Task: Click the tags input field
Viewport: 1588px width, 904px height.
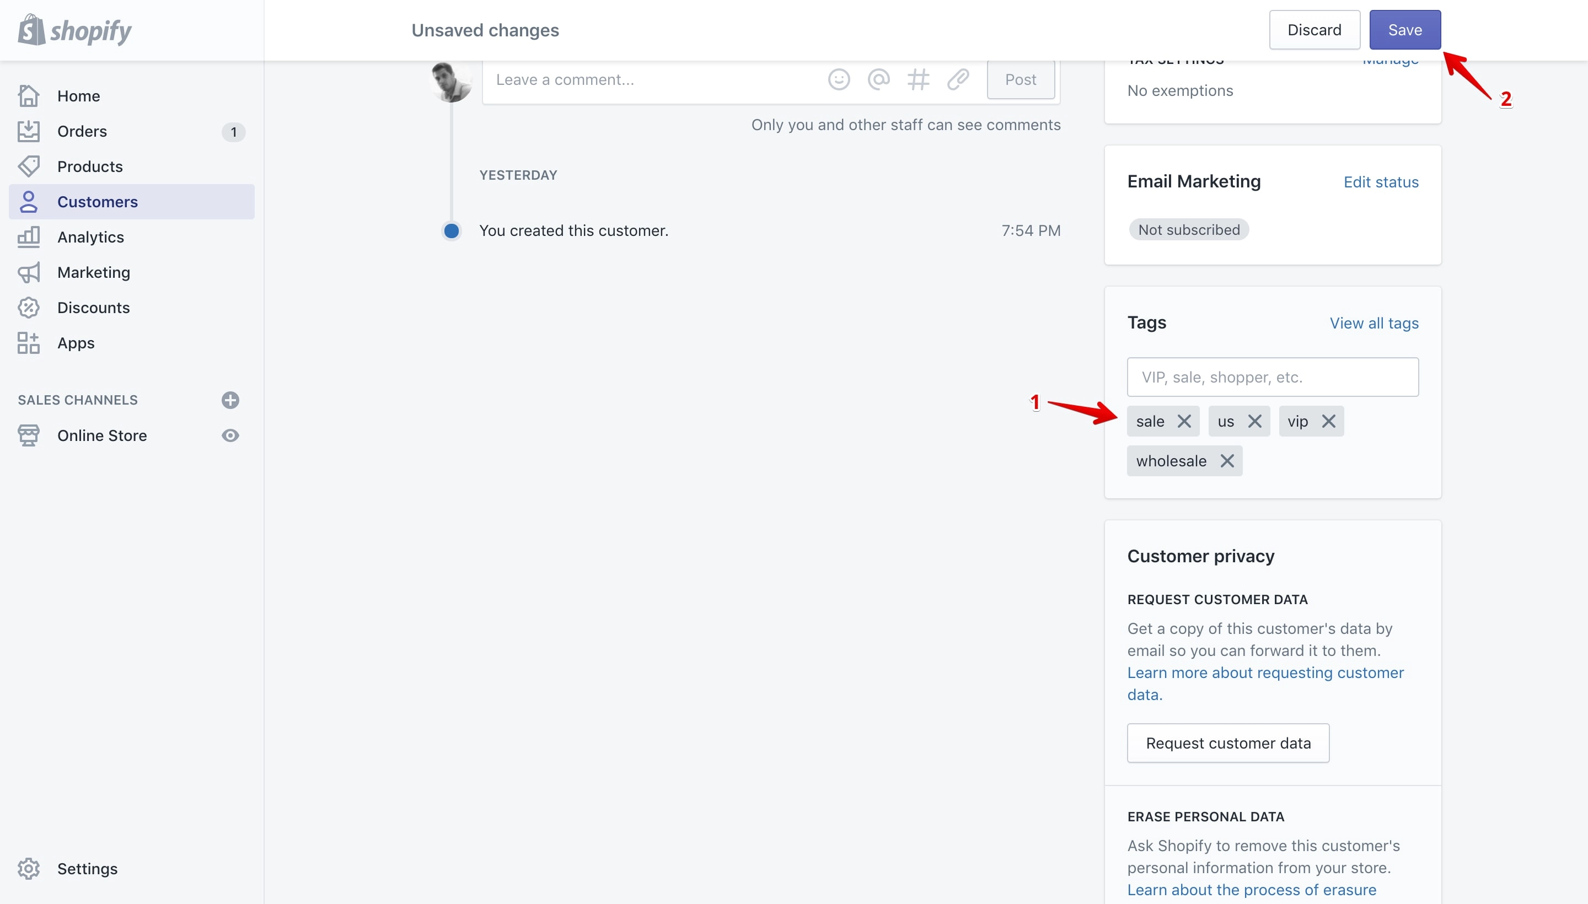Action: point(1273,377)
